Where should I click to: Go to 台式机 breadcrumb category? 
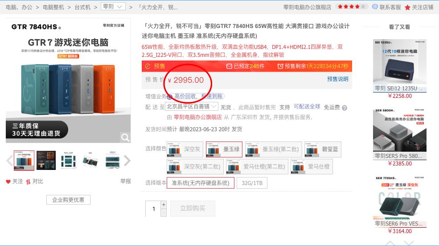[x=82, y=7]
